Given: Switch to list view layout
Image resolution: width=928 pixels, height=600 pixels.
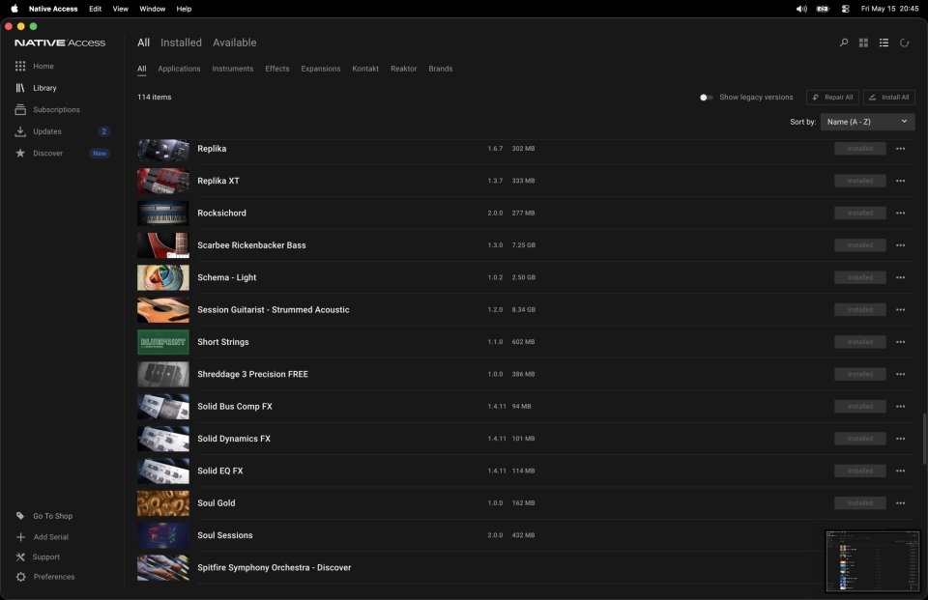Looking at the screenshot, I should pyautogui.click(x=884, y=43).
